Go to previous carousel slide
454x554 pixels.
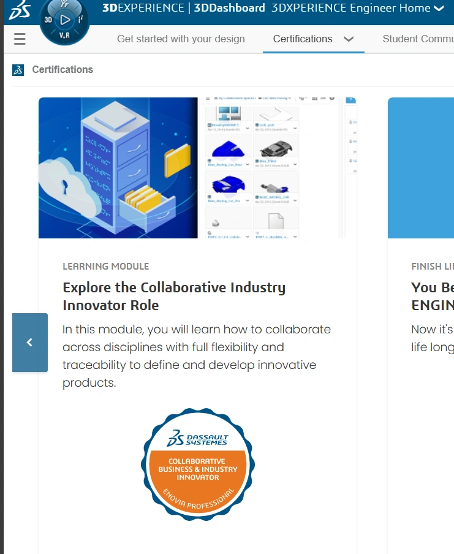30,343
